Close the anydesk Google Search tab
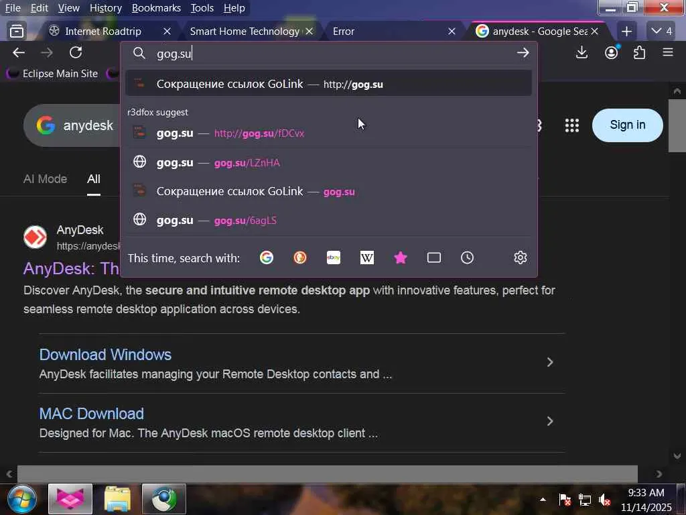 point(595,31)
